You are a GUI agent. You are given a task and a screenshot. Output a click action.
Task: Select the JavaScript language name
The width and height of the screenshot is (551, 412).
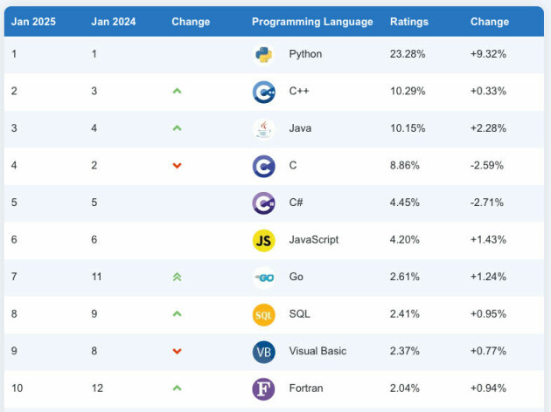314,240
